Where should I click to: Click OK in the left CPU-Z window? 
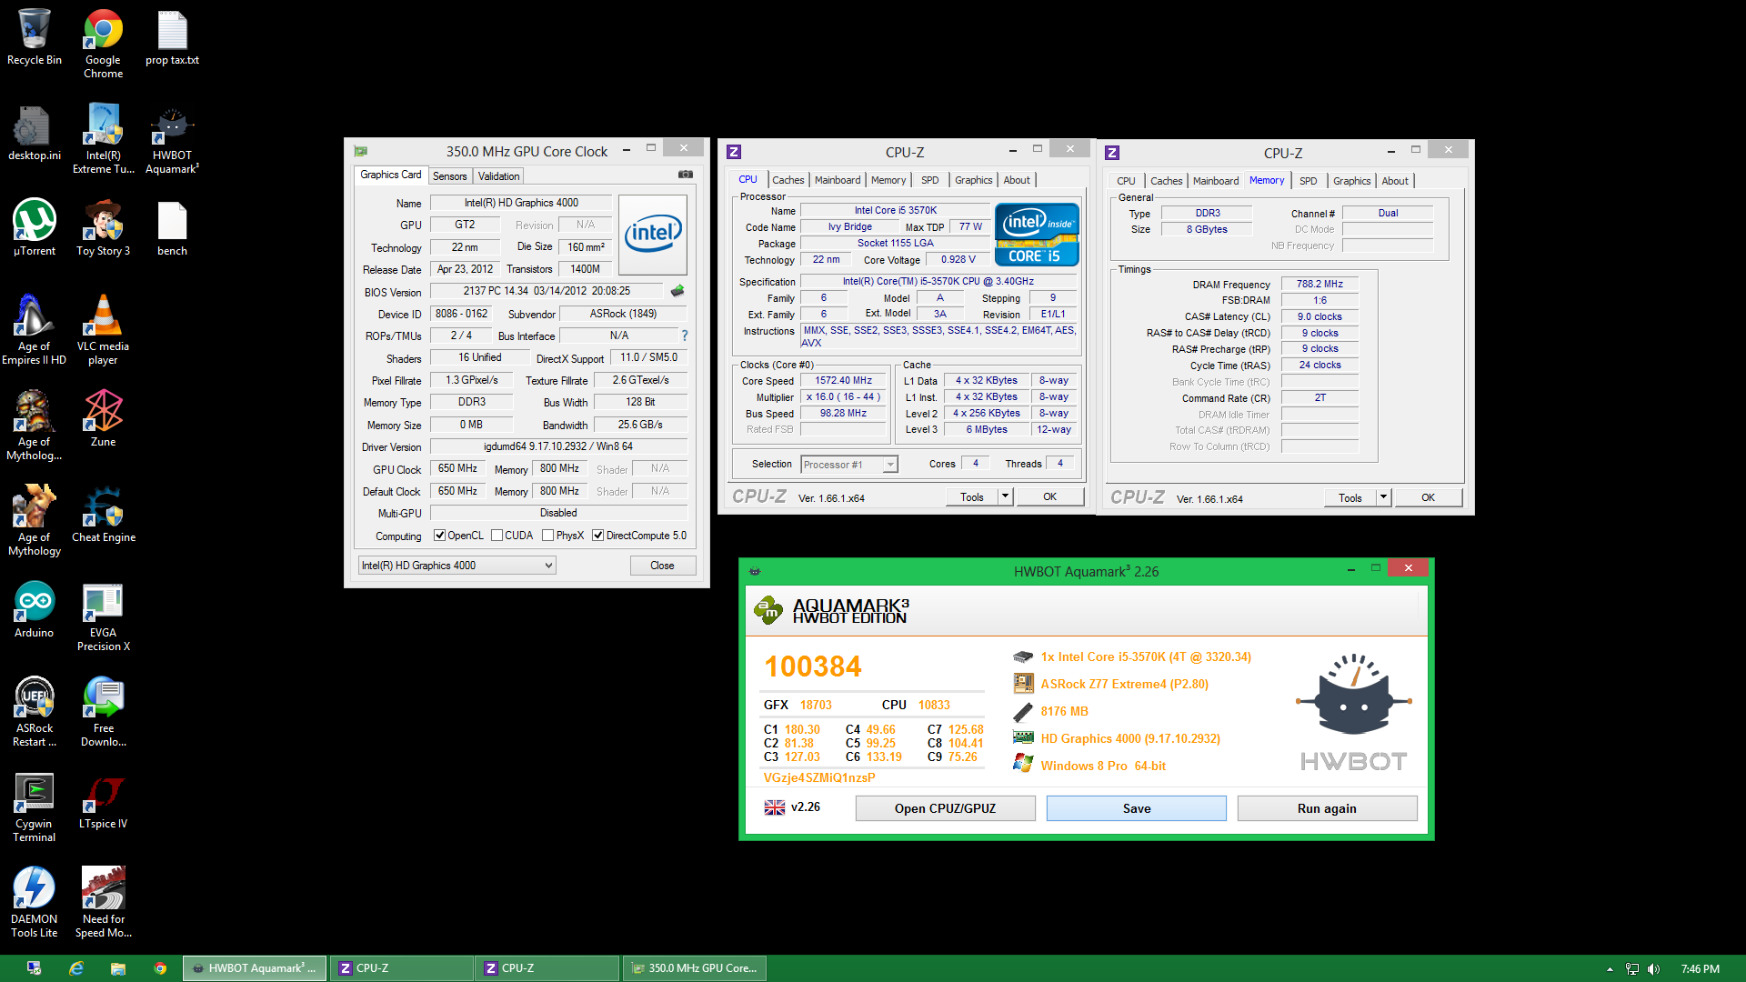pos(1049,496)
